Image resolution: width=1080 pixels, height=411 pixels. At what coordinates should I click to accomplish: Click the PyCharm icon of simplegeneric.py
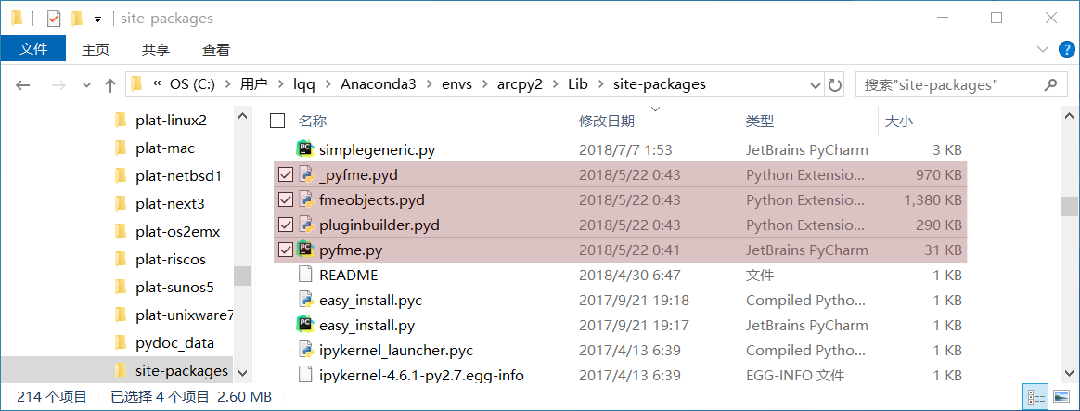pyautogui.click(x=305, y=149)
